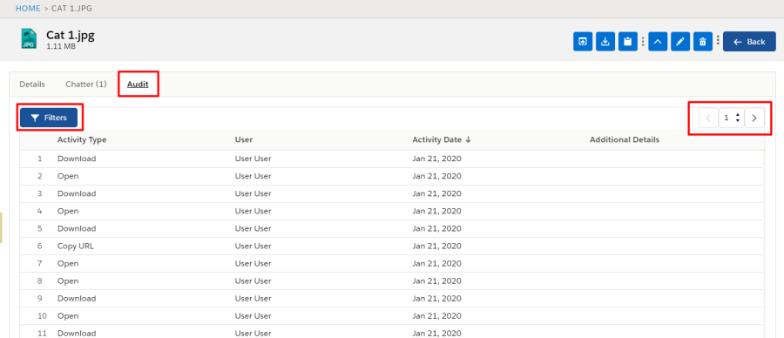Click the upward chevron icon button

[x=658, y=42]
